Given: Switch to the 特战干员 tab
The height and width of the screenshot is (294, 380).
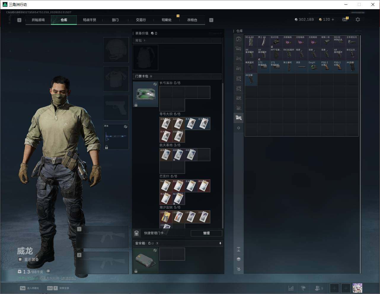Looking at the screenshot, I should [90, 20].
